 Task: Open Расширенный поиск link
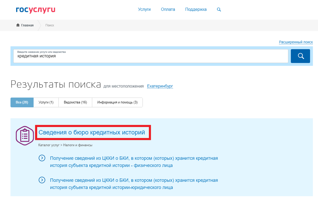pos(296,42)
